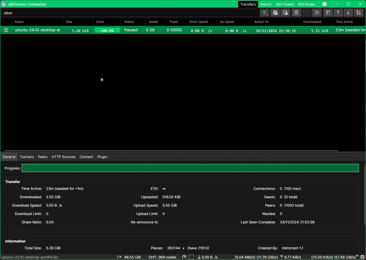Select the Peers details tab
The height and width of the screenshot is (260, 366).
(x=43, y=157)
